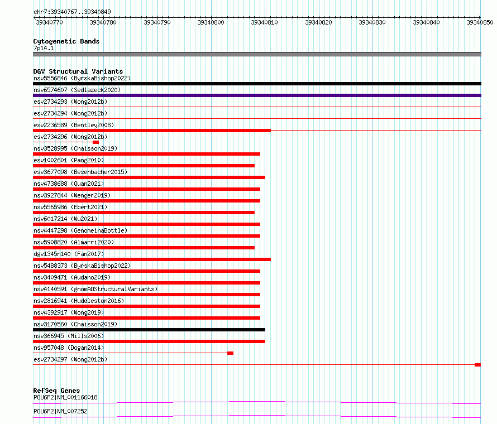Click the RefSeq Genes track title

[57, 391]
